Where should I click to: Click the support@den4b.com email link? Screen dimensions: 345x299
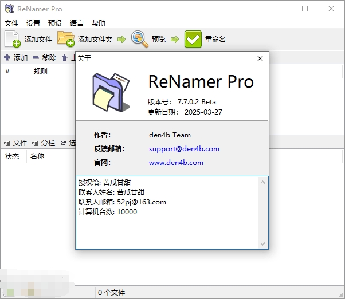(184, 149)
